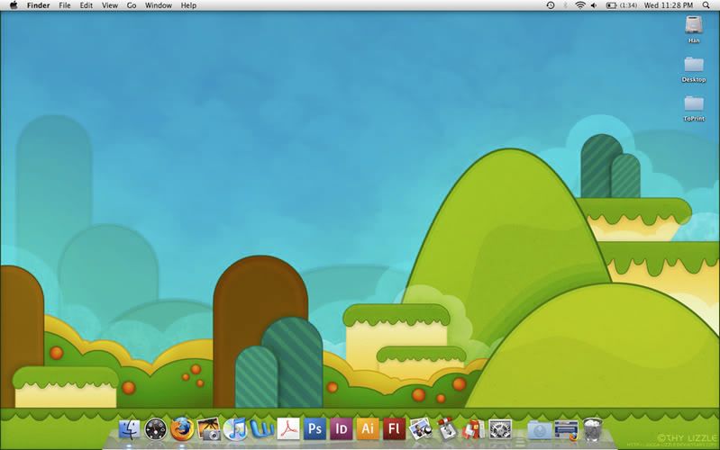
Task: Launch Adobe Acrobat from the dock
Action: tap(287, 429)
